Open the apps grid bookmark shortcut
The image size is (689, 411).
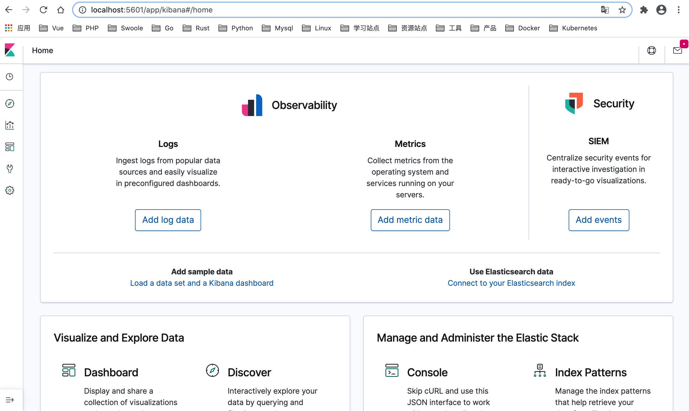[x=17, y=28]
